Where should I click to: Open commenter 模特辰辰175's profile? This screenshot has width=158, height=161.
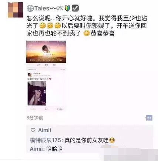[x=46, y=140]
